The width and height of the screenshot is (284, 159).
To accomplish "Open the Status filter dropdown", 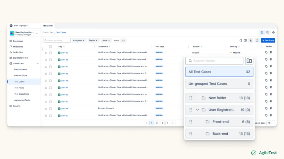I will [x=93, y=40].
